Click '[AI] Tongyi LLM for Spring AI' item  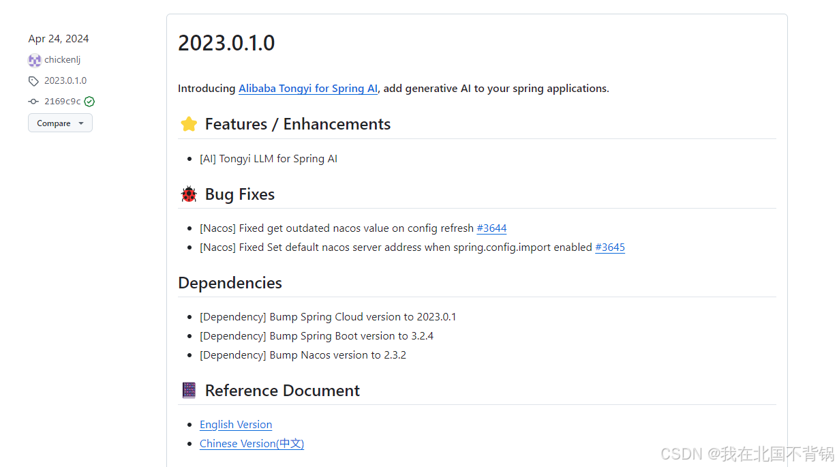pyautogui.click(x=269, y=159)
